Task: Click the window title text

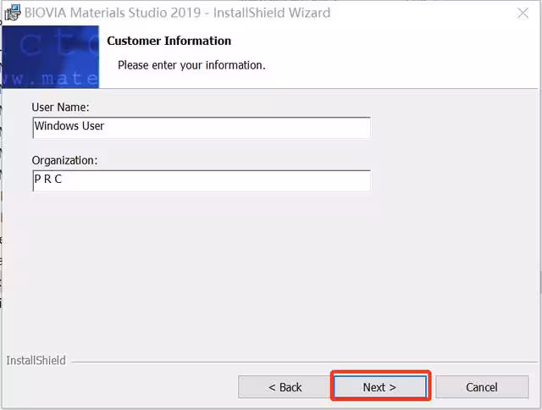Action: click(177, 13)
